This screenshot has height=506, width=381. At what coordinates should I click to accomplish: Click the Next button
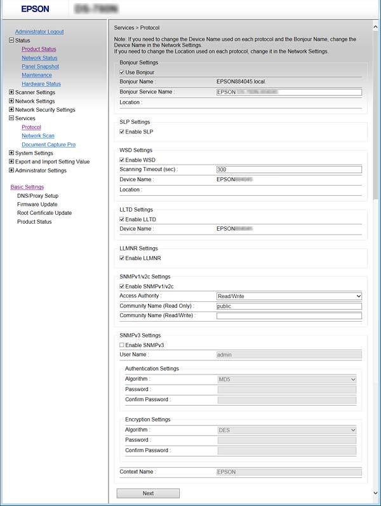[148, 493]
